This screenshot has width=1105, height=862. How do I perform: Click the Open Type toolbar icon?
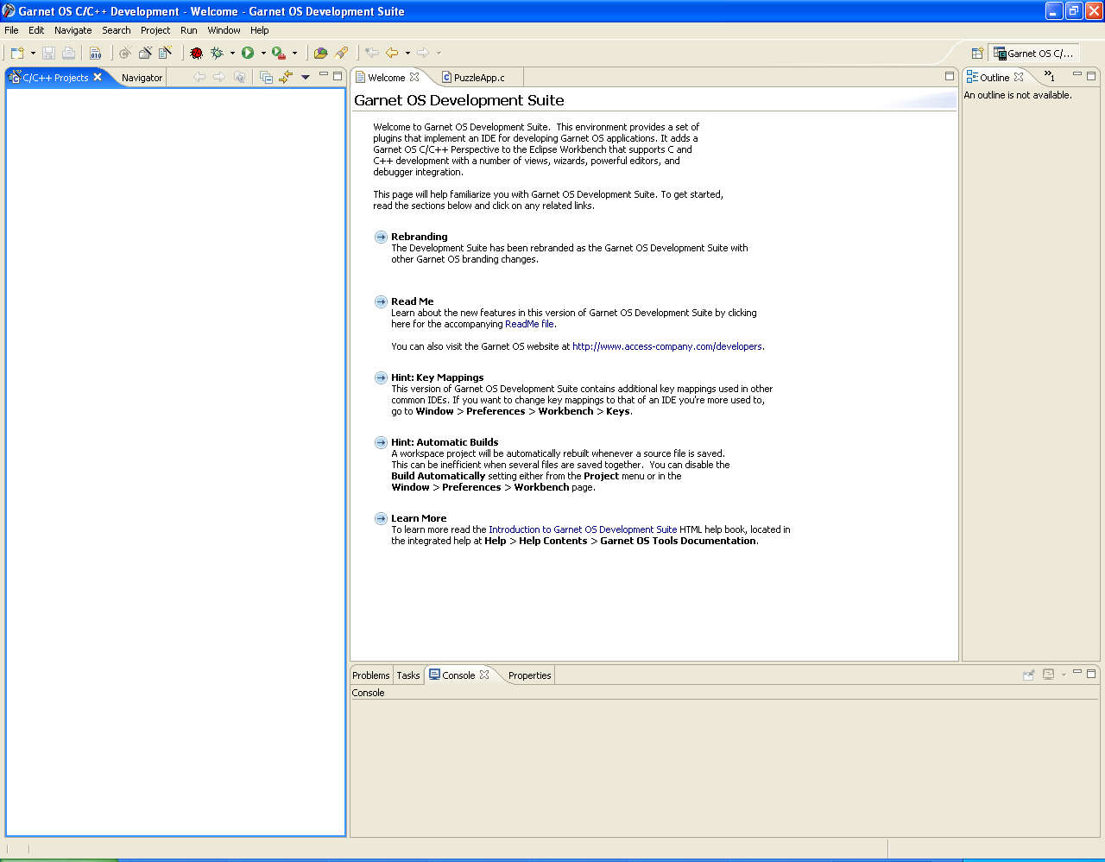tap(321, 54)
